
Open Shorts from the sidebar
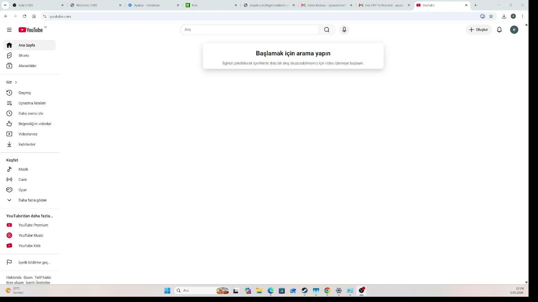[x=29, y=55]
